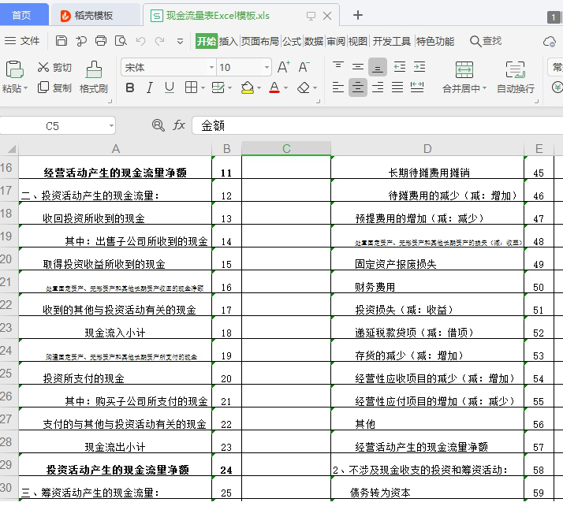Increase indent icon

tap(419, 67)
